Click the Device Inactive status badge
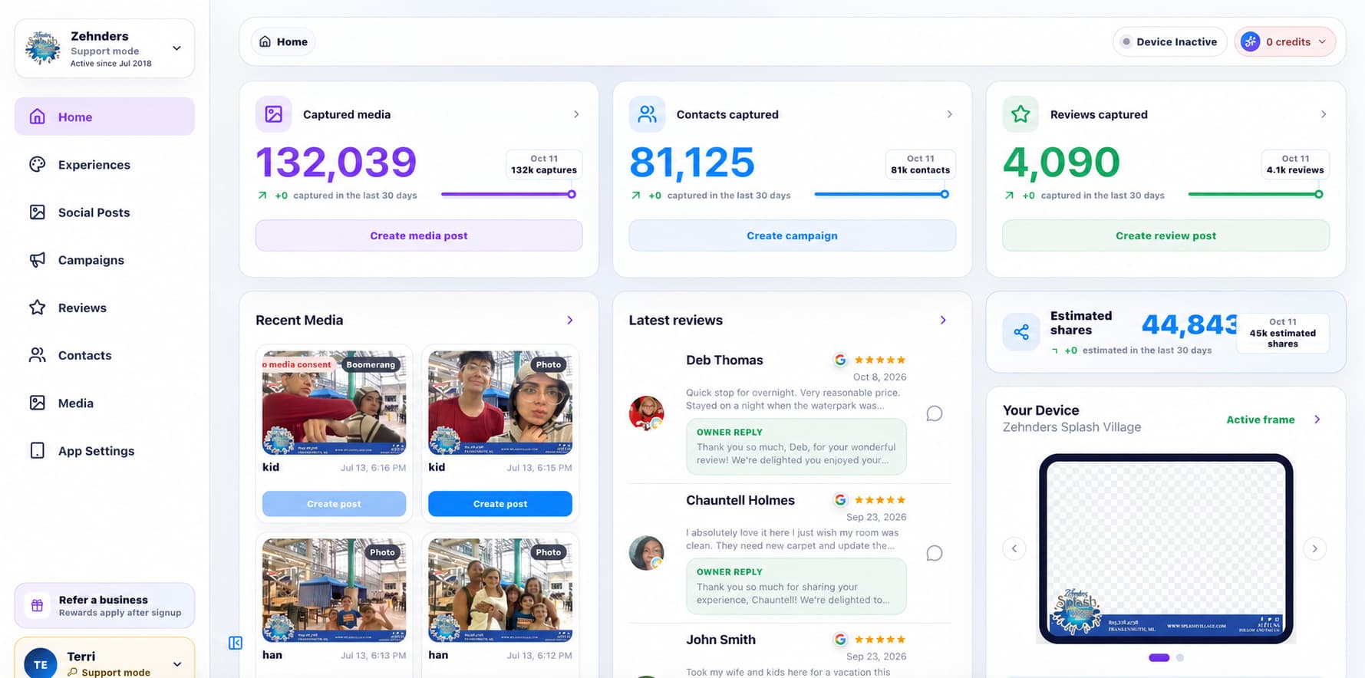The image size is (1365, 678). [x=1169, y=41]
